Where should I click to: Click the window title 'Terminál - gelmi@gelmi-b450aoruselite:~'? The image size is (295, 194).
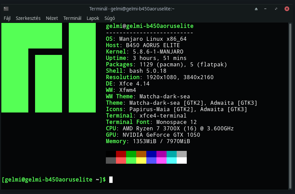pos(132,9)
